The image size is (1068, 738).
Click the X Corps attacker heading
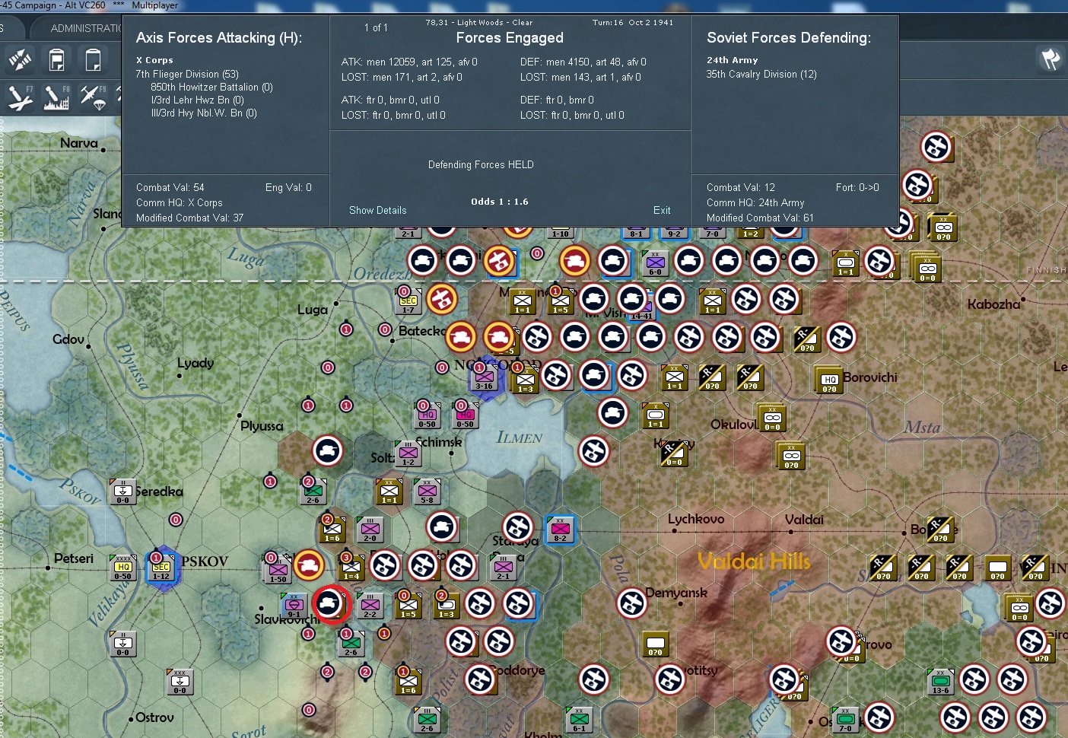(154, 60)
